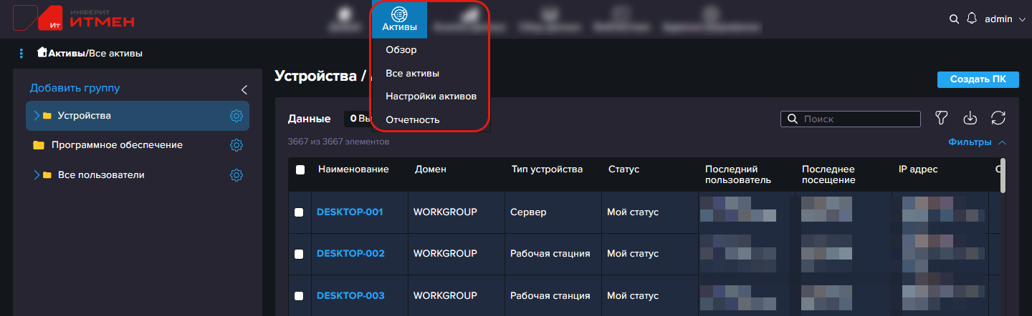Open the notifications bell

point(972,19)
